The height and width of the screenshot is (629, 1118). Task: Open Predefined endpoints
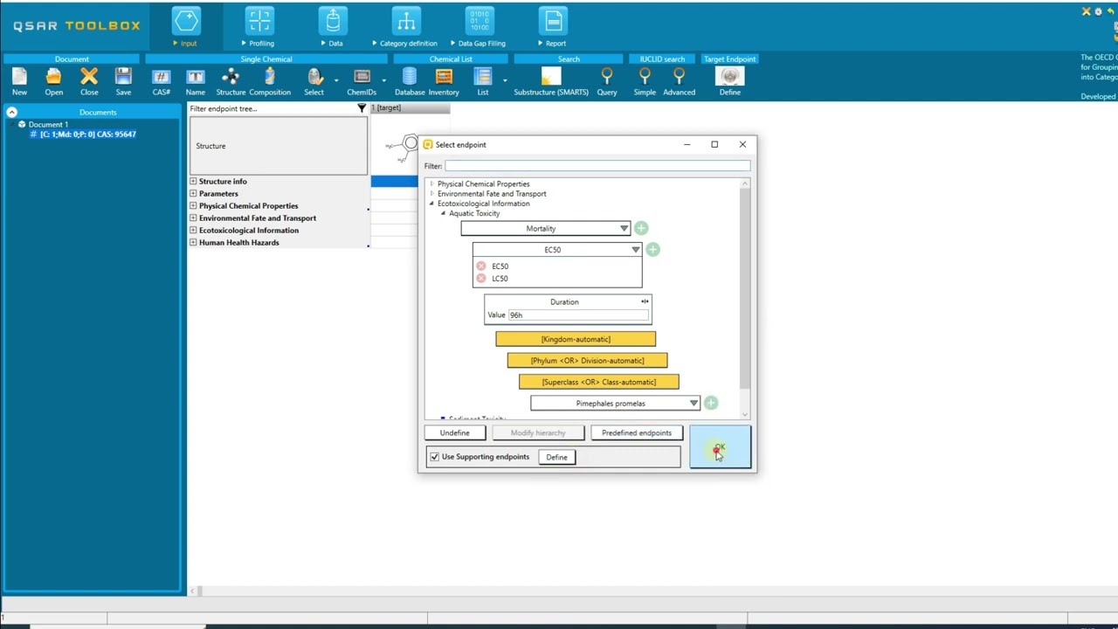click(x=637, y=432)
